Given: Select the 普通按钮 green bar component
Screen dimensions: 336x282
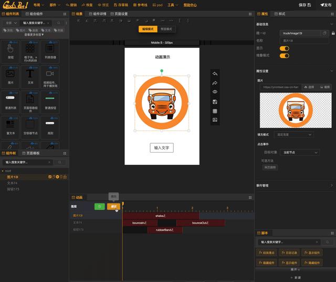Looking at the screenshot, I should coord(50,102).
